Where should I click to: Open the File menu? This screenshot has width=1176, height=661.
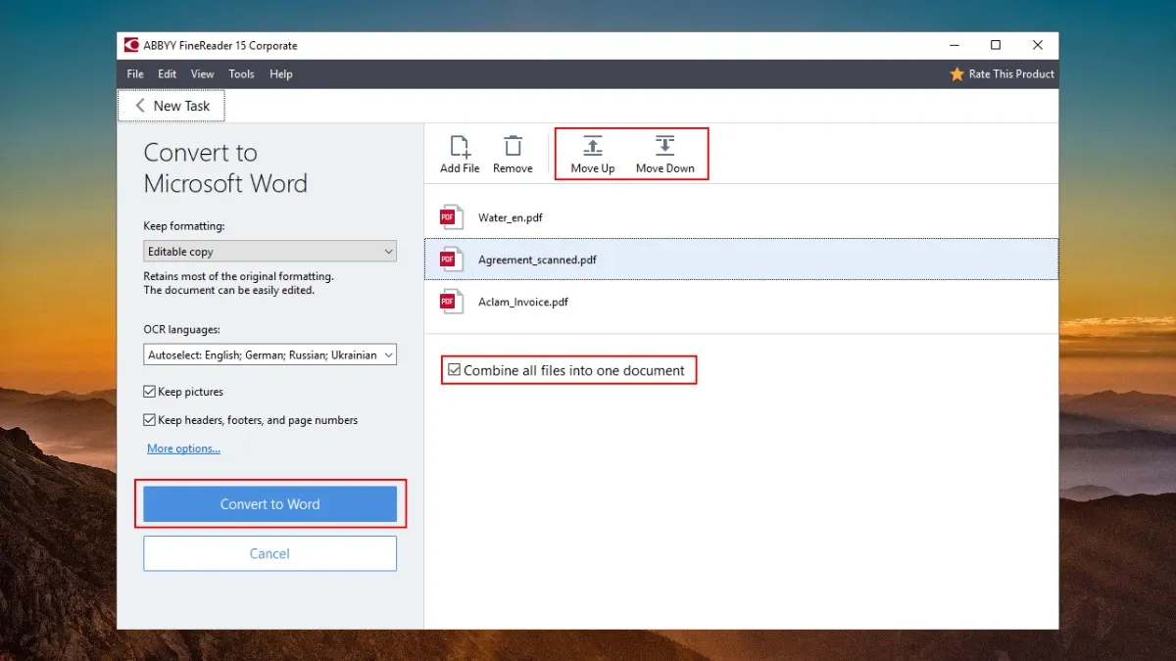[135, 74]
